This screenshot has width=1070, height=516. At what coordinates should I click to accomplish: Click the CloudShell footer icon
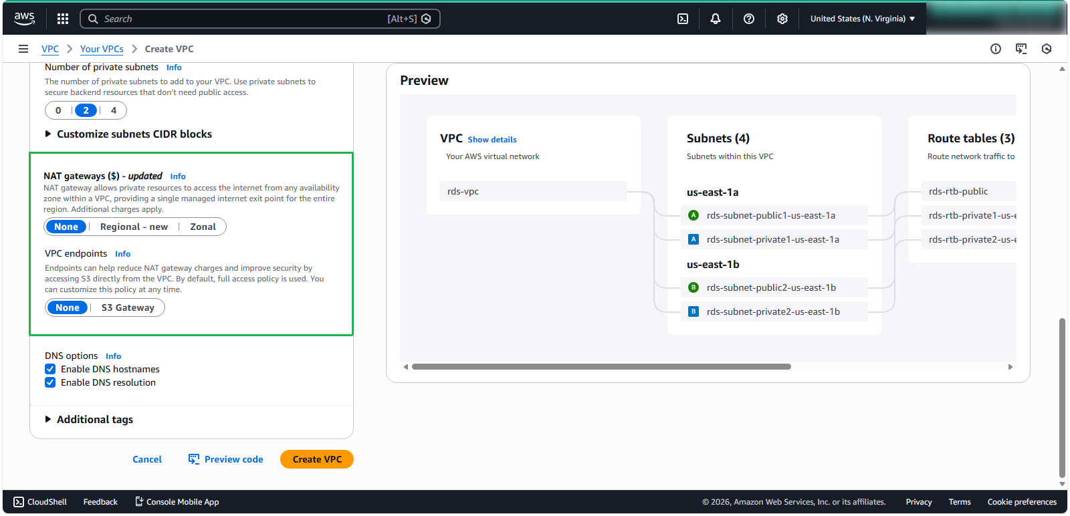click(19, 502)
